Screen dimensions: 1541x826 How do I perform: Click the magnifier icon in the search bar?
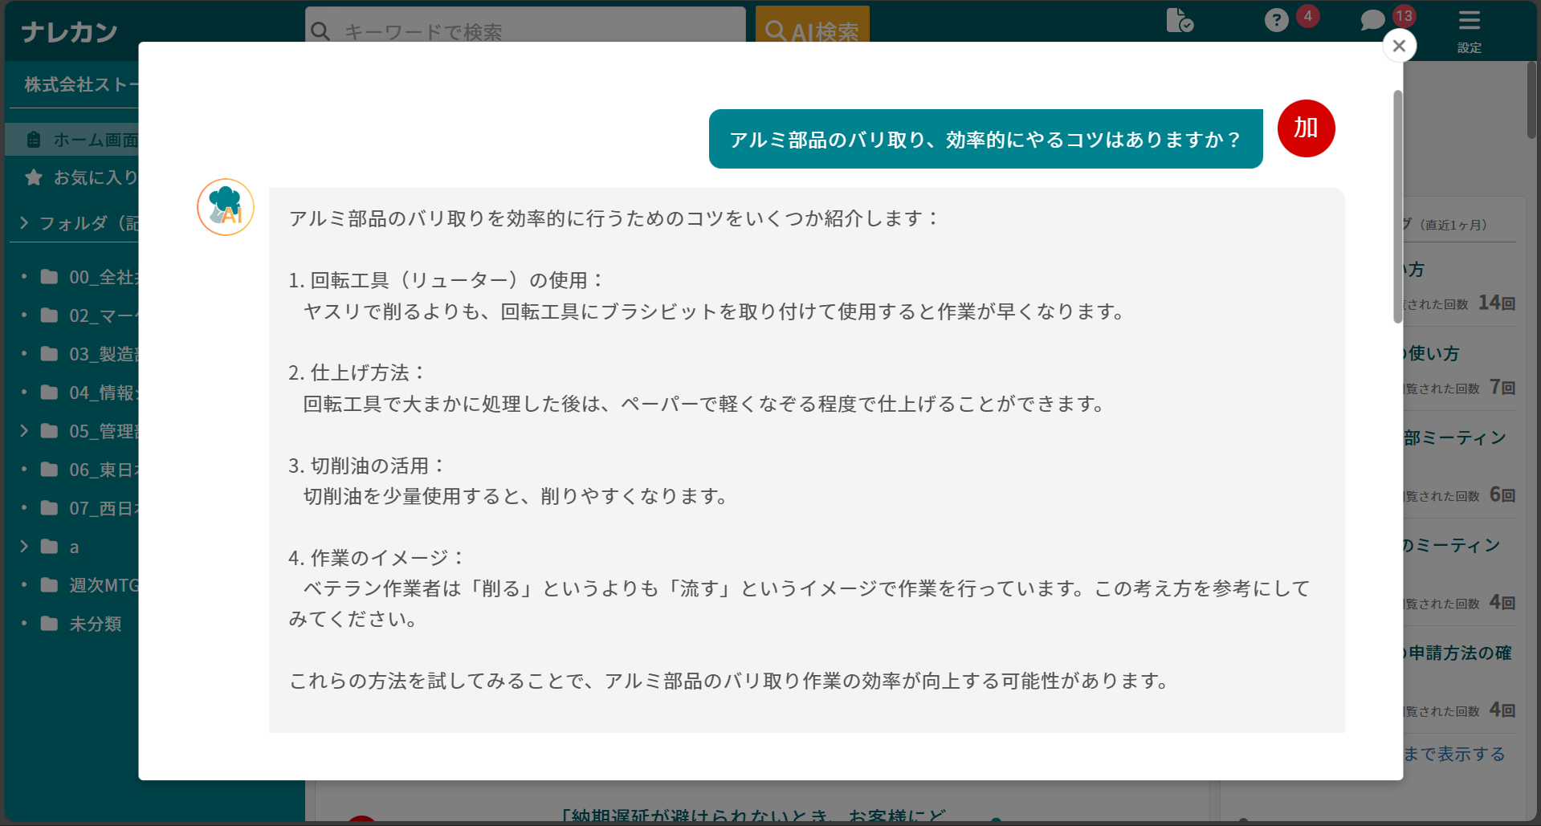click(321, 31)
